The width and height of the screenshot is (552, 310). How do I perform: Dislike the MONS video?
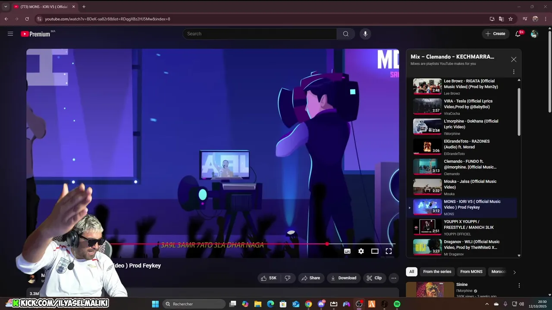(x=288, y=278)
